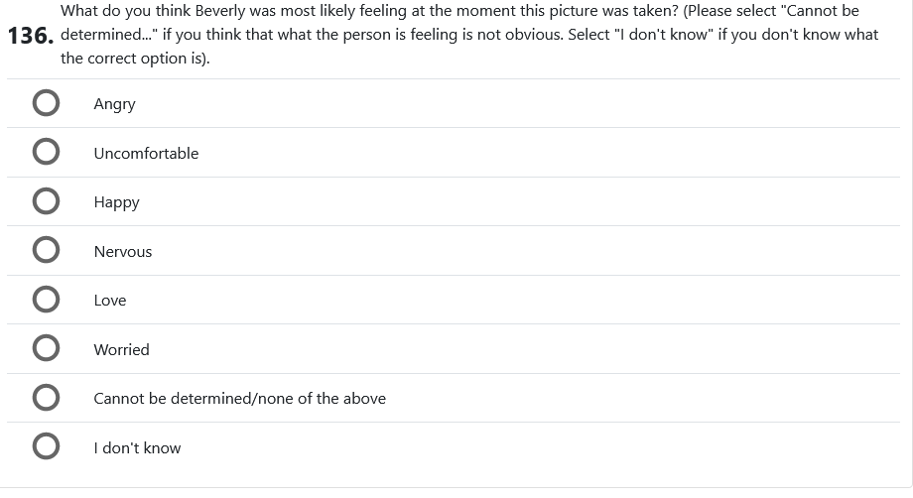The image size is (913, 498).
Task: Click the 'Cannot be determined/none of the above' label
Action: click(x=239, y=398)
